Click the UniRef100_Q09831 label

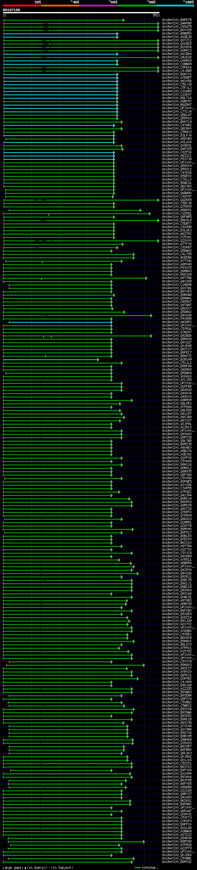point(177,146)
